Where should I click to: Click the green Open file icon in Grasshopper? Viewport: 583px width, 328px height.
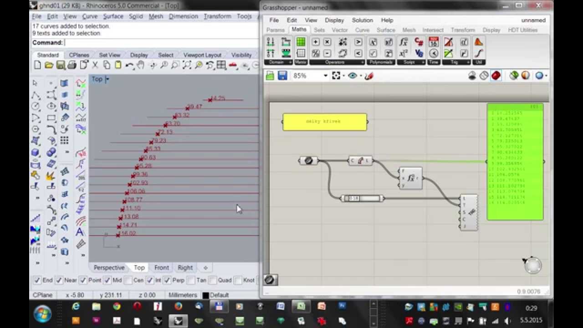coord(270,76)
